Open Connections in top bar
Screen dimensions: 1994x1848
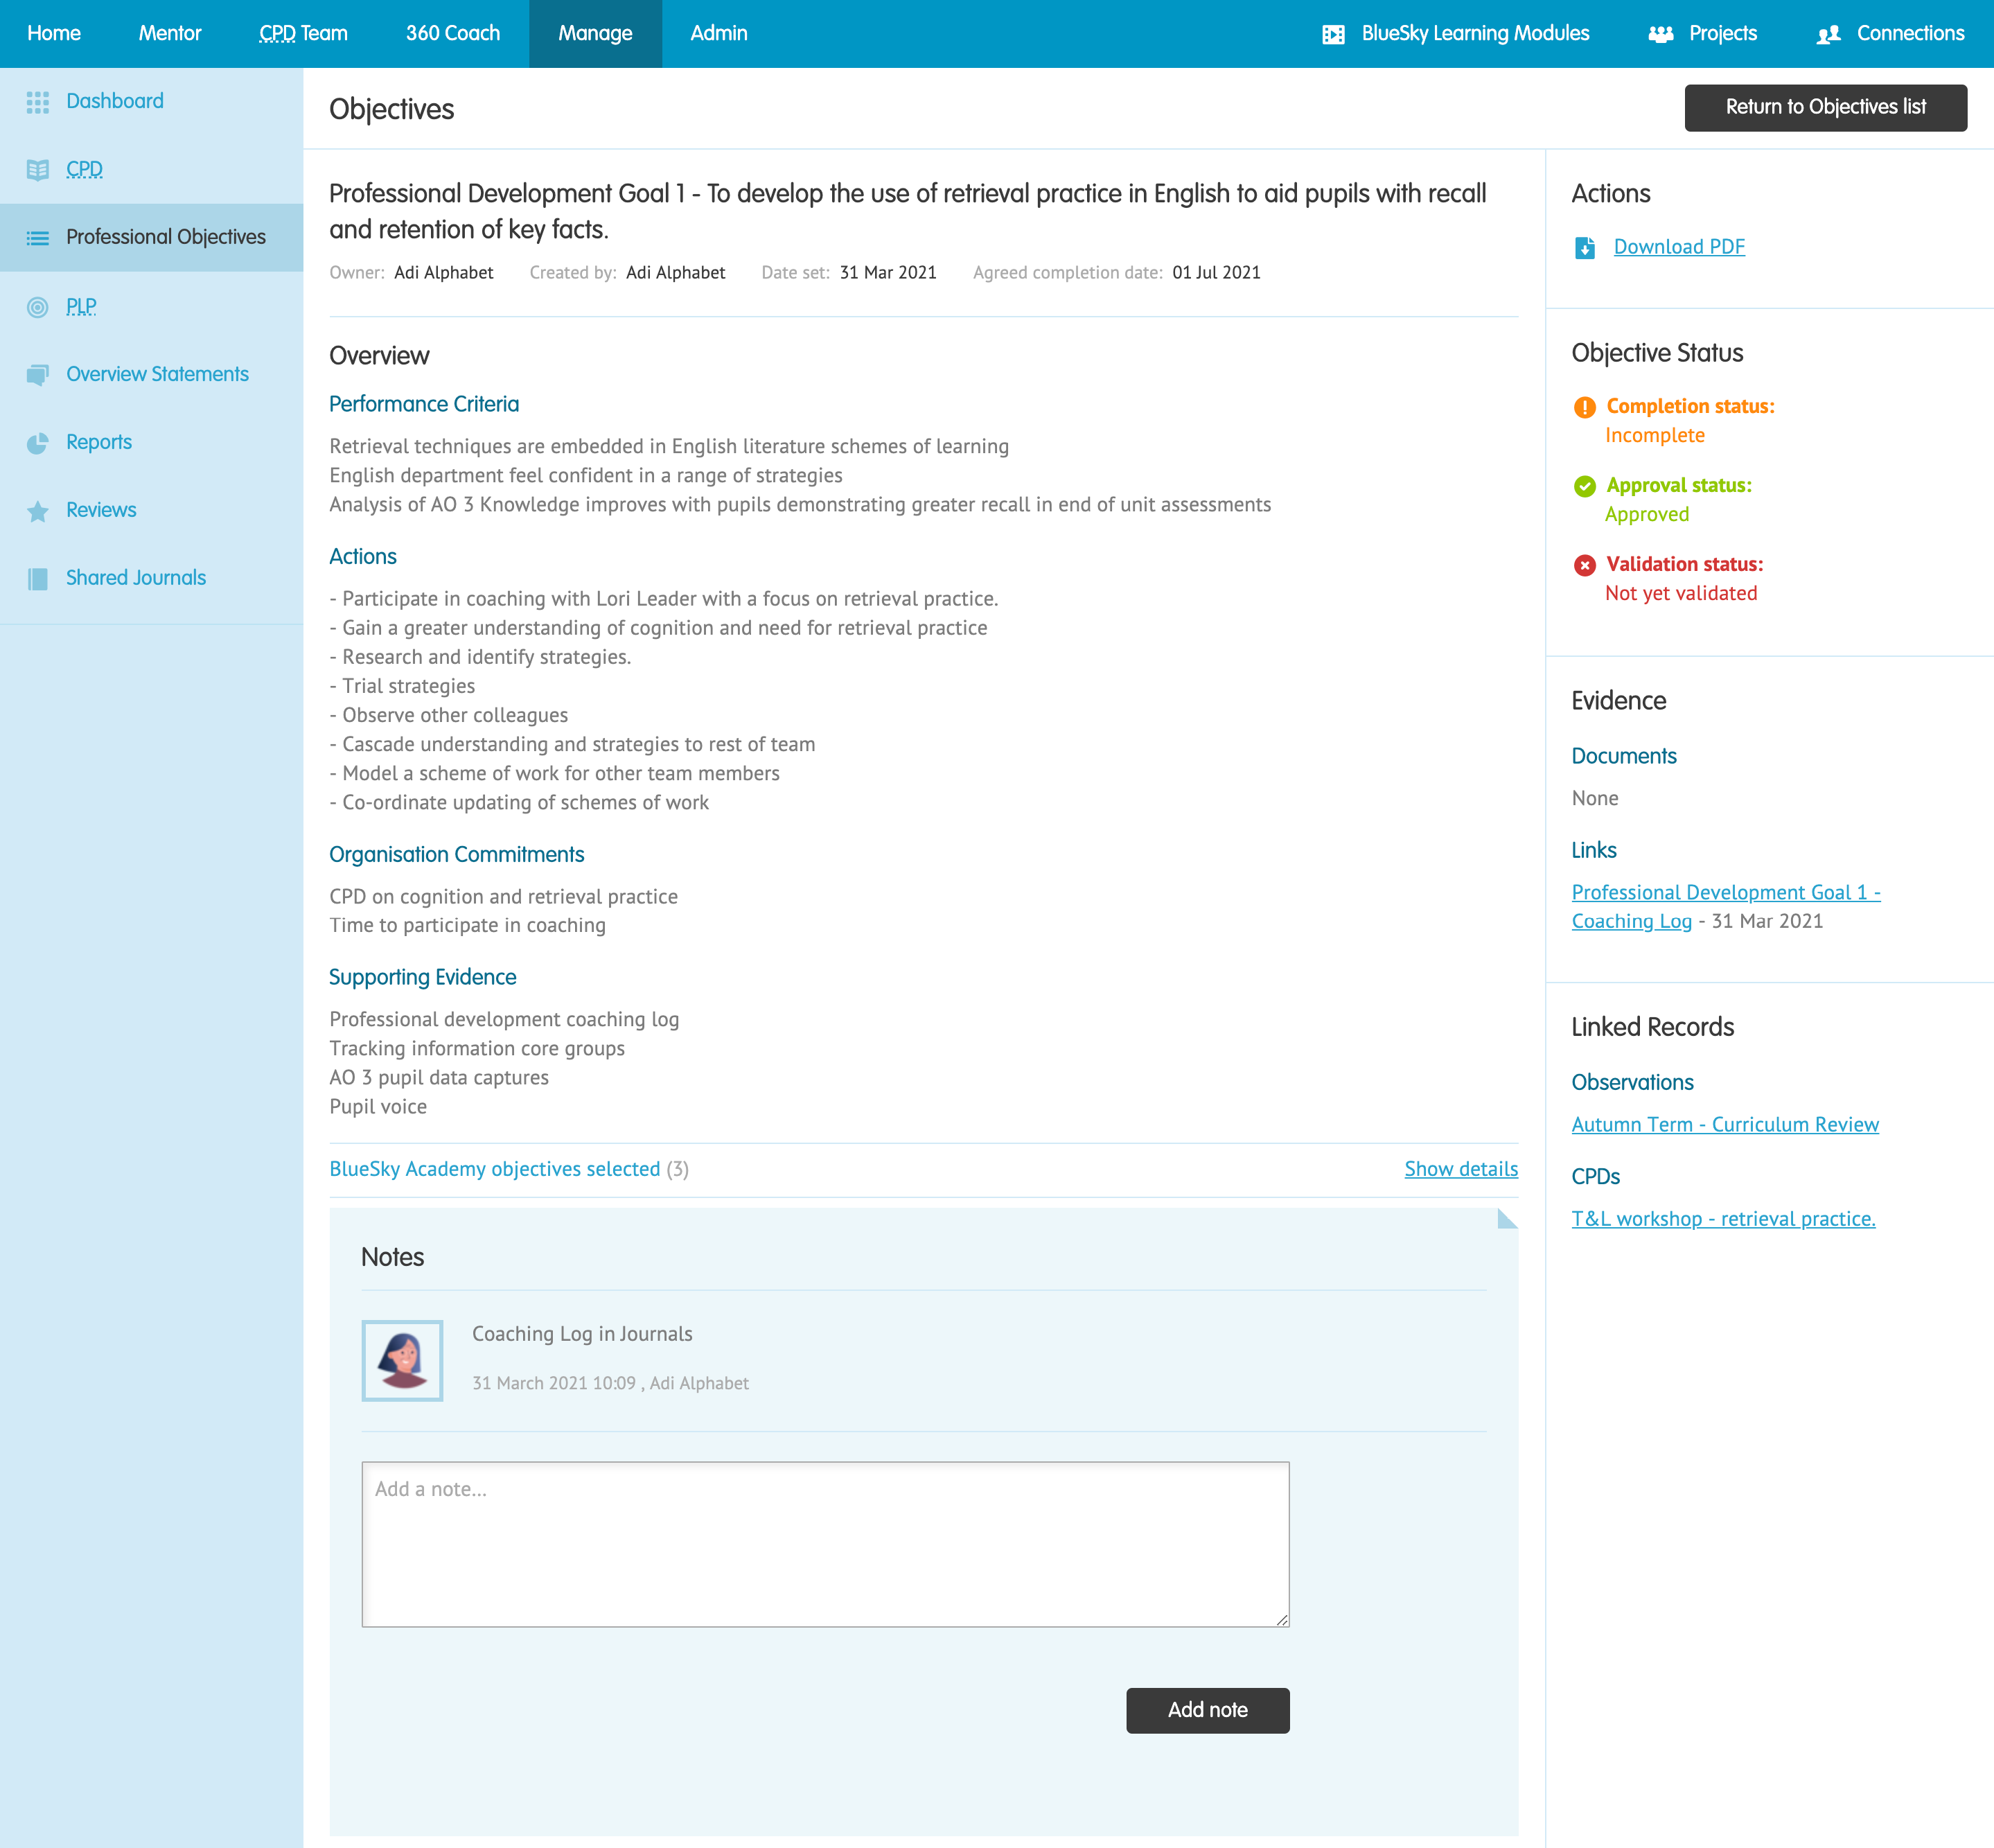[x=1910, y=33]
